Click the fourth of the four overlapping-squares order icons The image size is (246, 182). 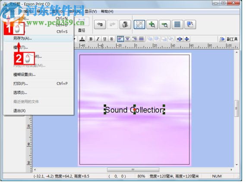[171, 39]
